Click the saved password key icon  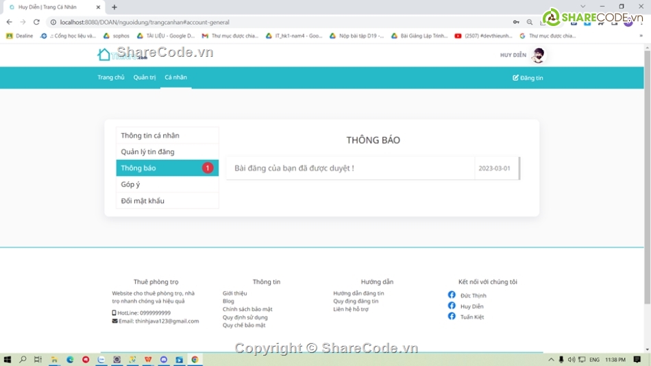tap(516, 23)
